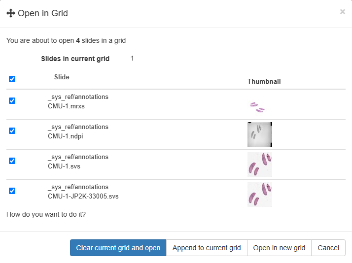
Task: Click the CMU-1-JP2K-33005.svs file name
Action: click(x=83, y=196)
